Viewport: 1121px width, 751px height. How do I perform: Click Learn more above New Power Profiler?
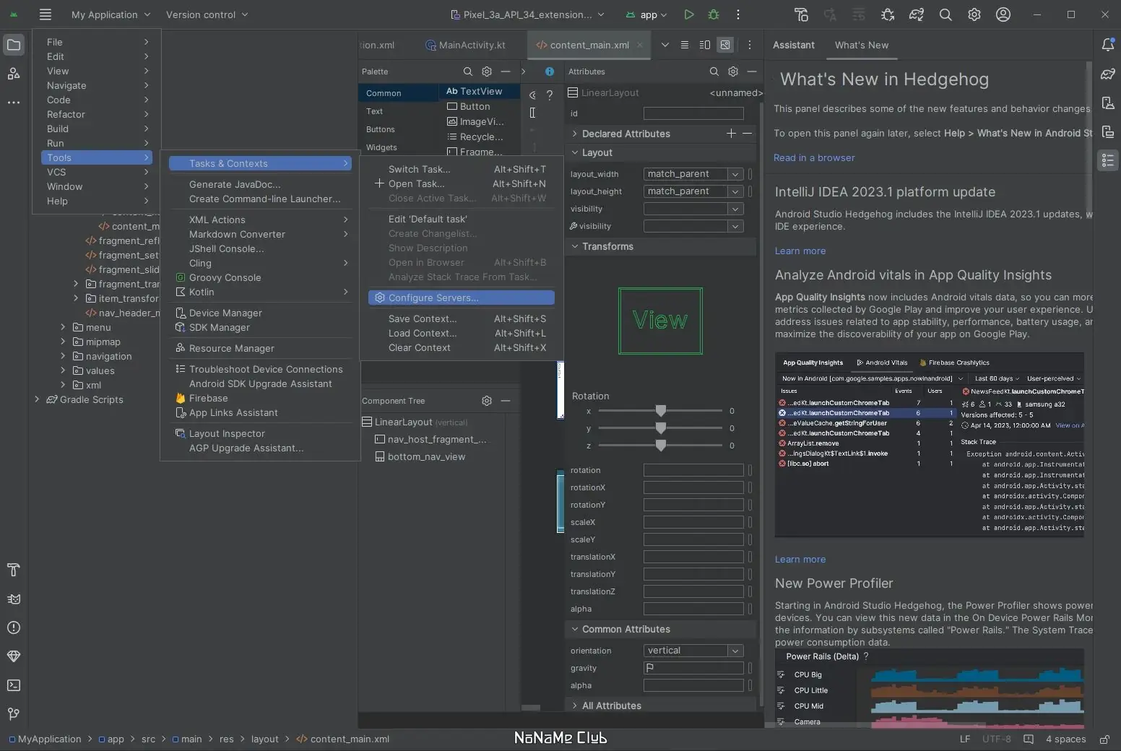(800, 560)
